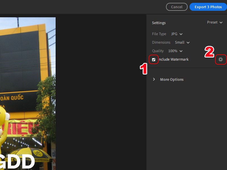
Task: Expand the More Options section
Action: pos(172,79)
